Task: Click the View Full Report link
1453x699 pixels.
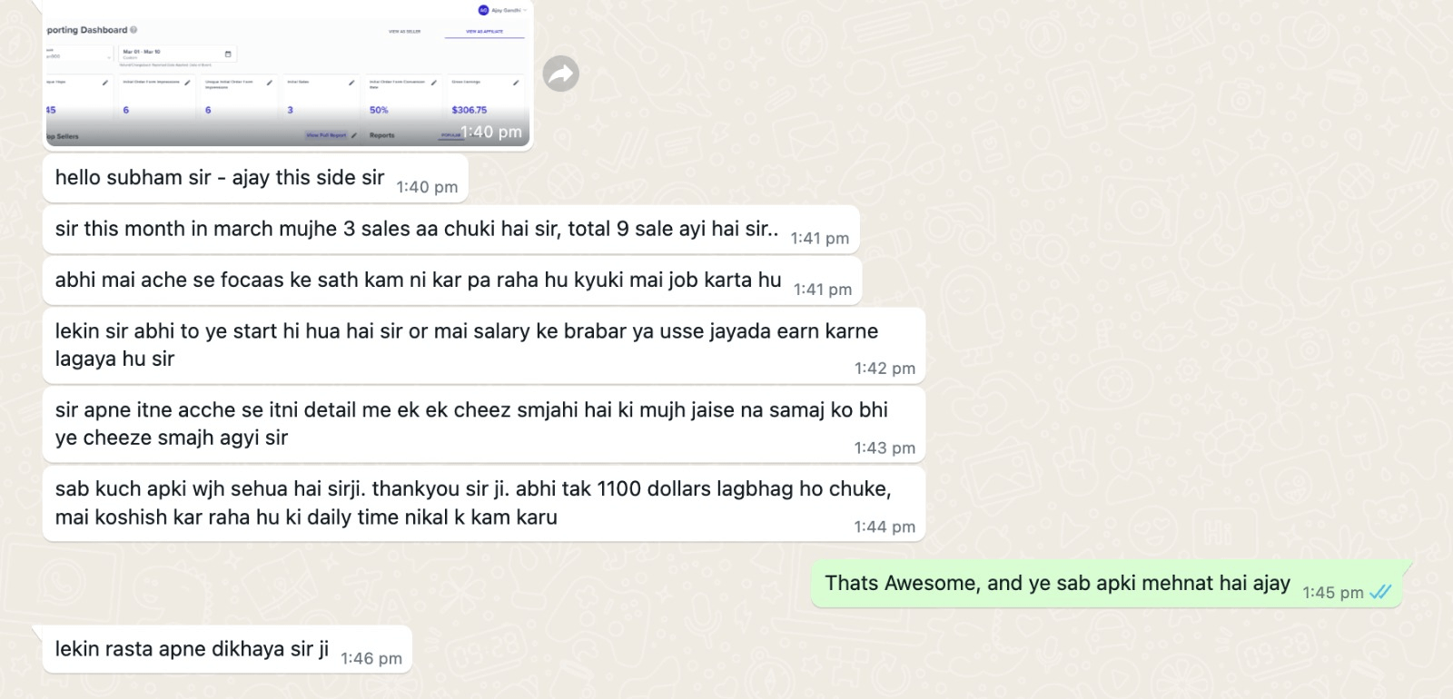Action: [x=326, y=135]
